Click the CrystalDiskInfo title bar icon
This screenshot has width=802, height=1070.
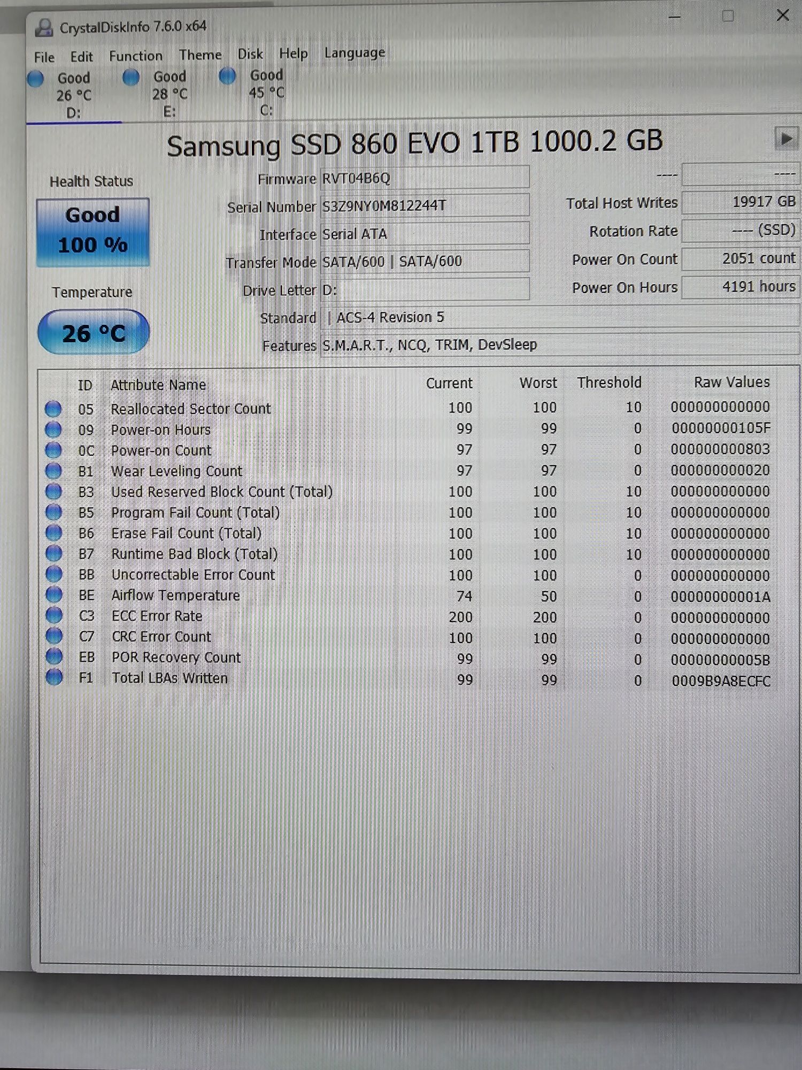click(44, 27)
